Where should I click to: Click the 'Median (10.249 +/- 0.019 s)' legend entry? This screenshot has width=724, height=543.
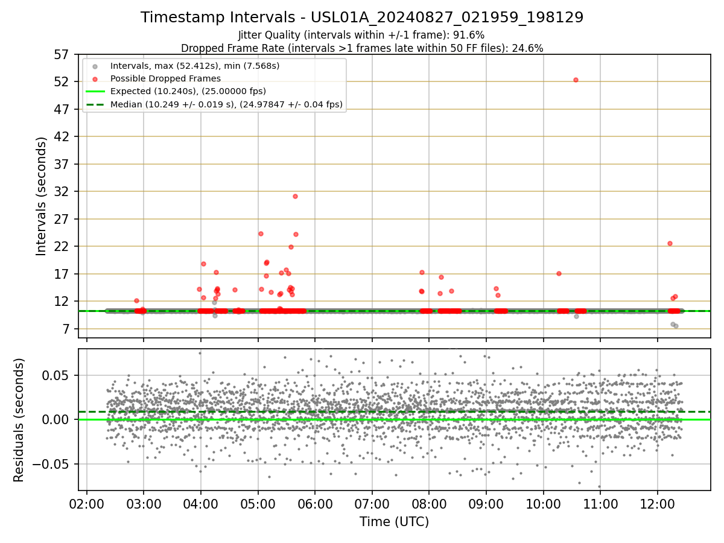coord(226,104)
